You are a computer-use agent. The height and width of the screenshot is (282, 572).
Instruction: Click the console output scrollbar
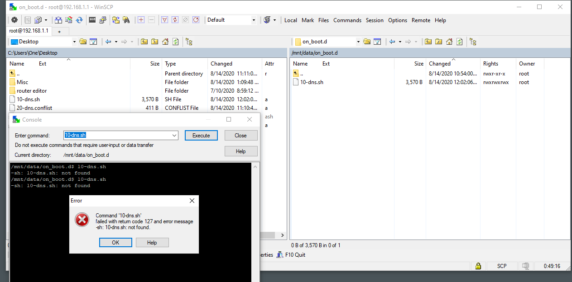click(255, 203)
